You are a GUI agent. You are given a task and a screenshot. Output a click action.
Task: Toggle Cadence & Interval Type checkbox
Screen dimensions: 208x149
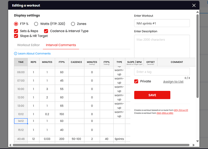[46, 31]
